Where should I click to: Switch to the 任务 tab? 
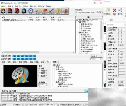tap(9, 62)
